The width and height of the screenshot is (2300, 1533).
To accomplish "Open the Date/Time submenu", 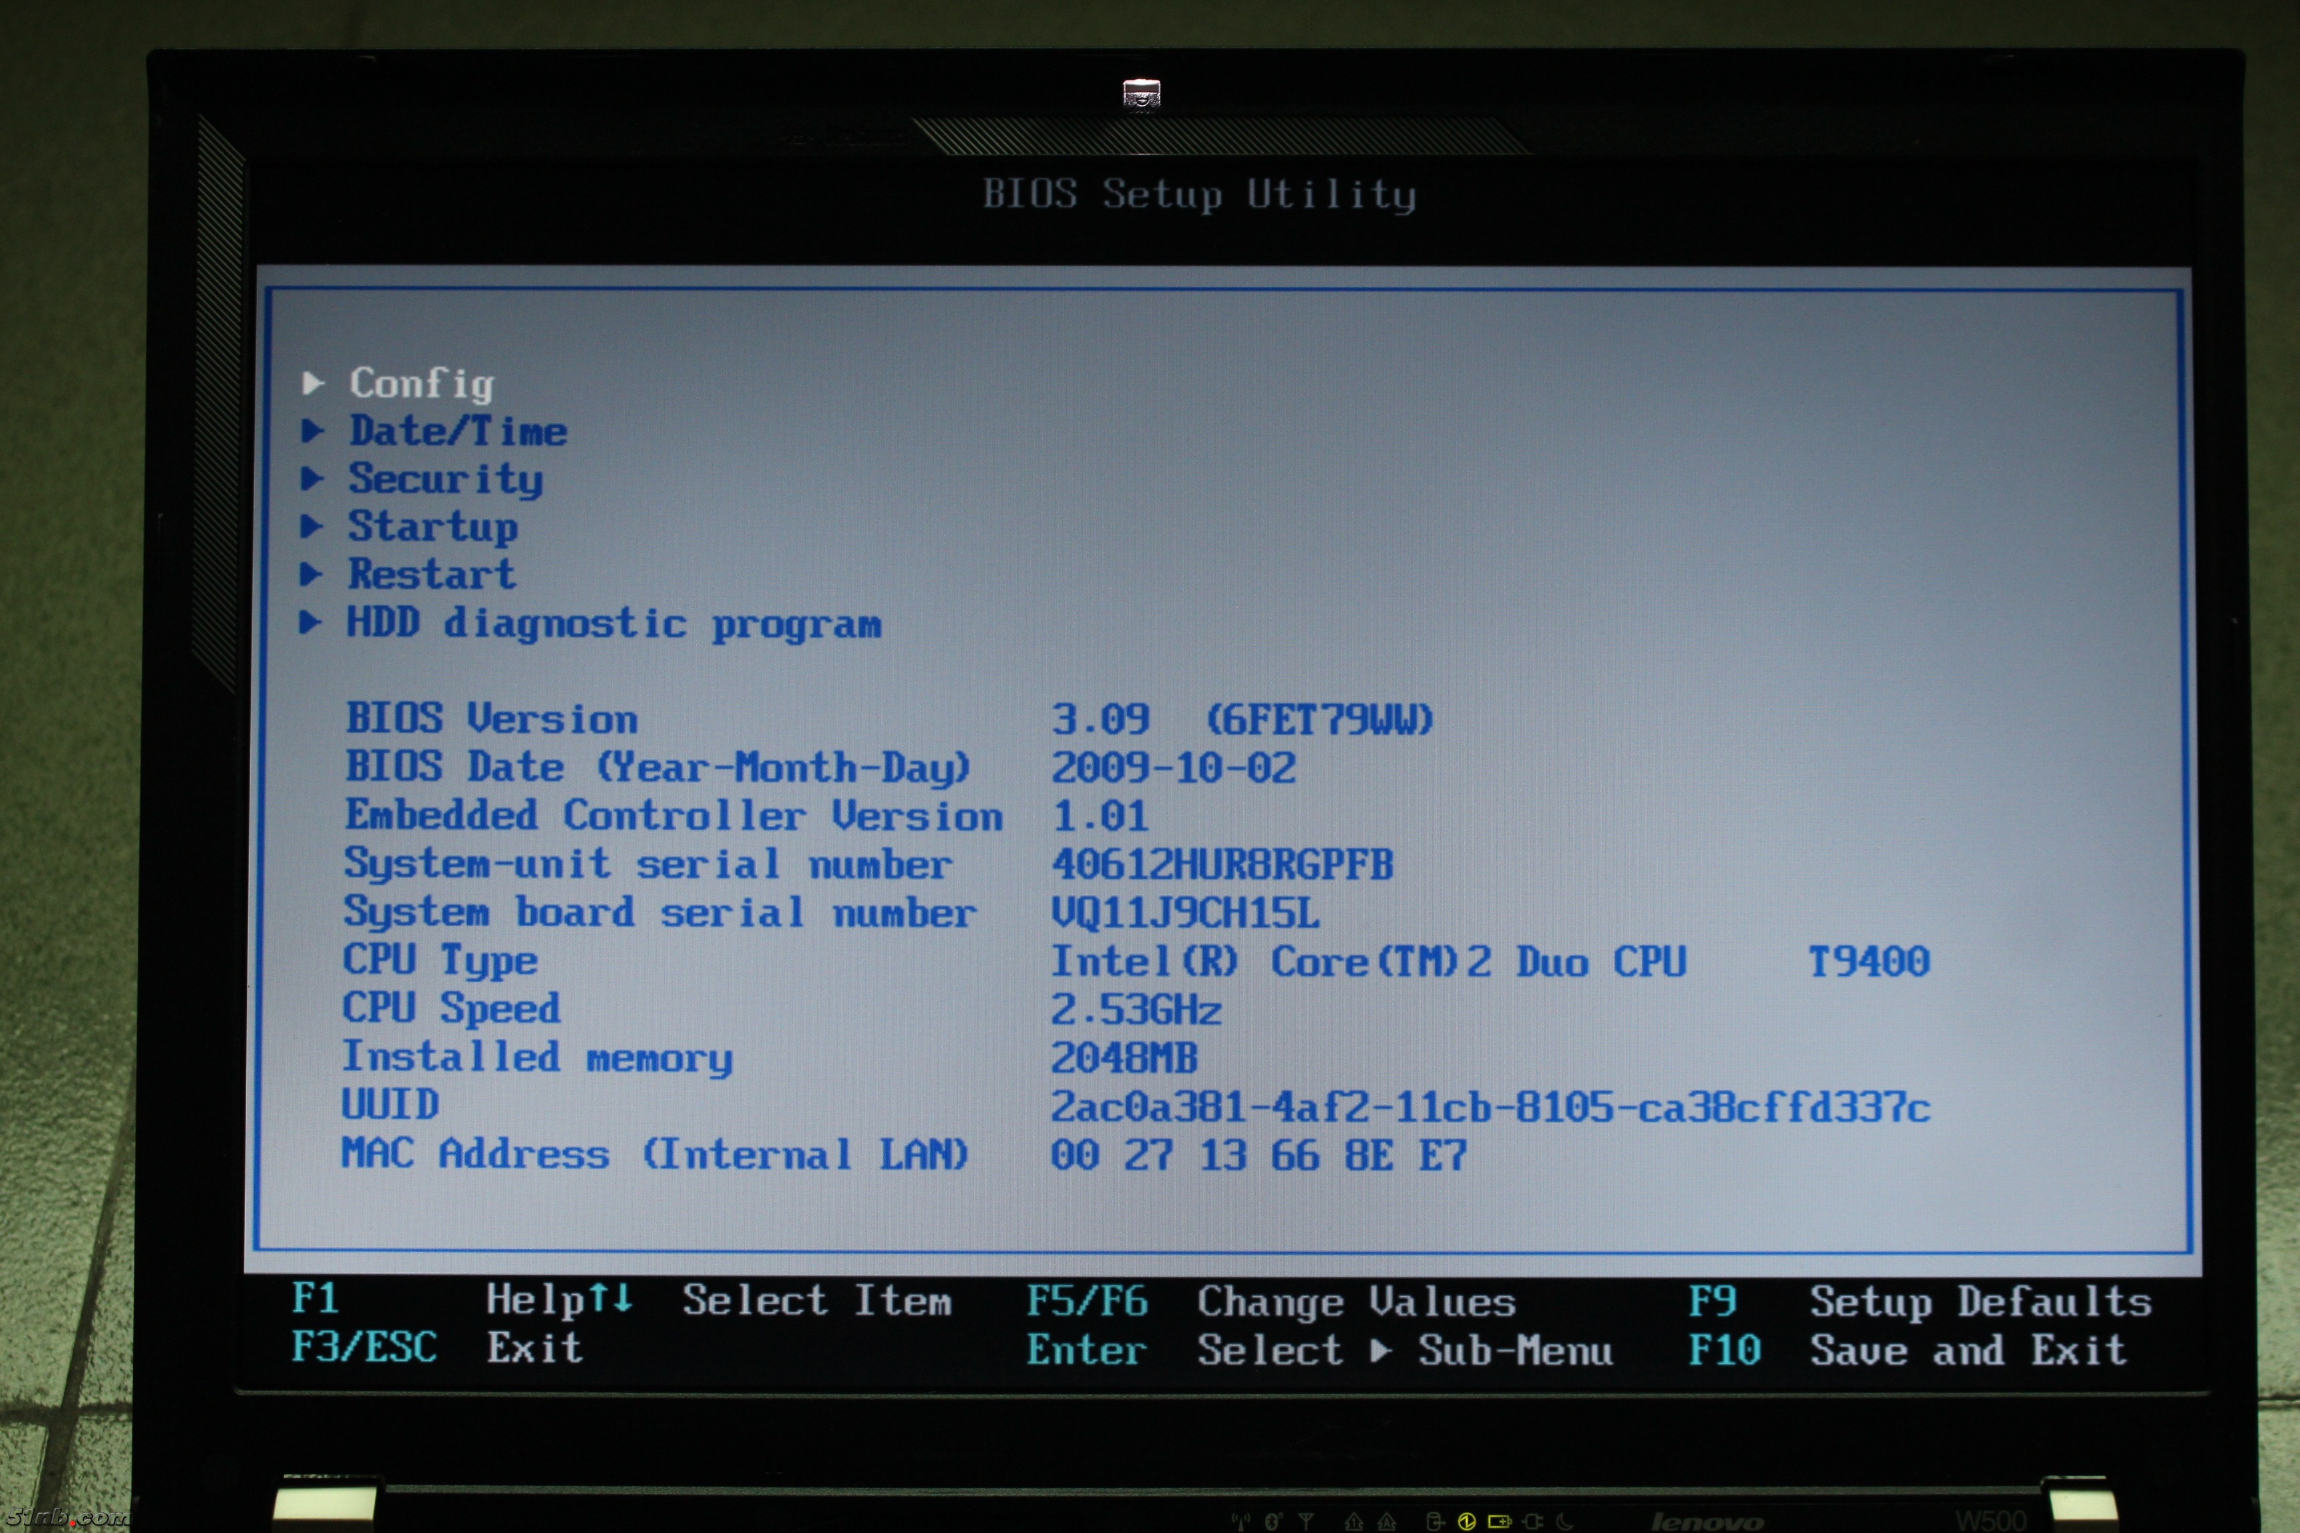I will [x=459, y=431].
